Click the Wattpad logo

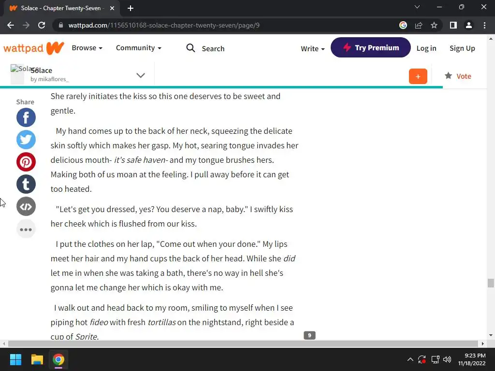coord(34,48)
